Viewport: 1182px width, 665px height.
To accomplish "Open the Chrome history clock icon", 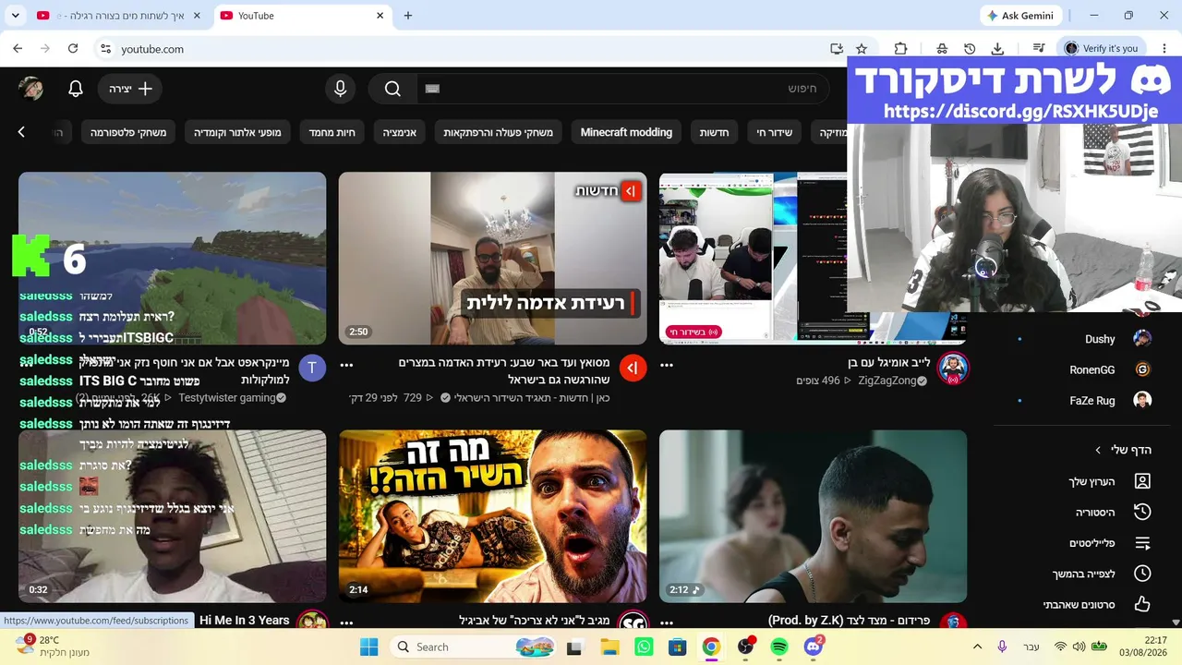I will [x=970, y=49].
